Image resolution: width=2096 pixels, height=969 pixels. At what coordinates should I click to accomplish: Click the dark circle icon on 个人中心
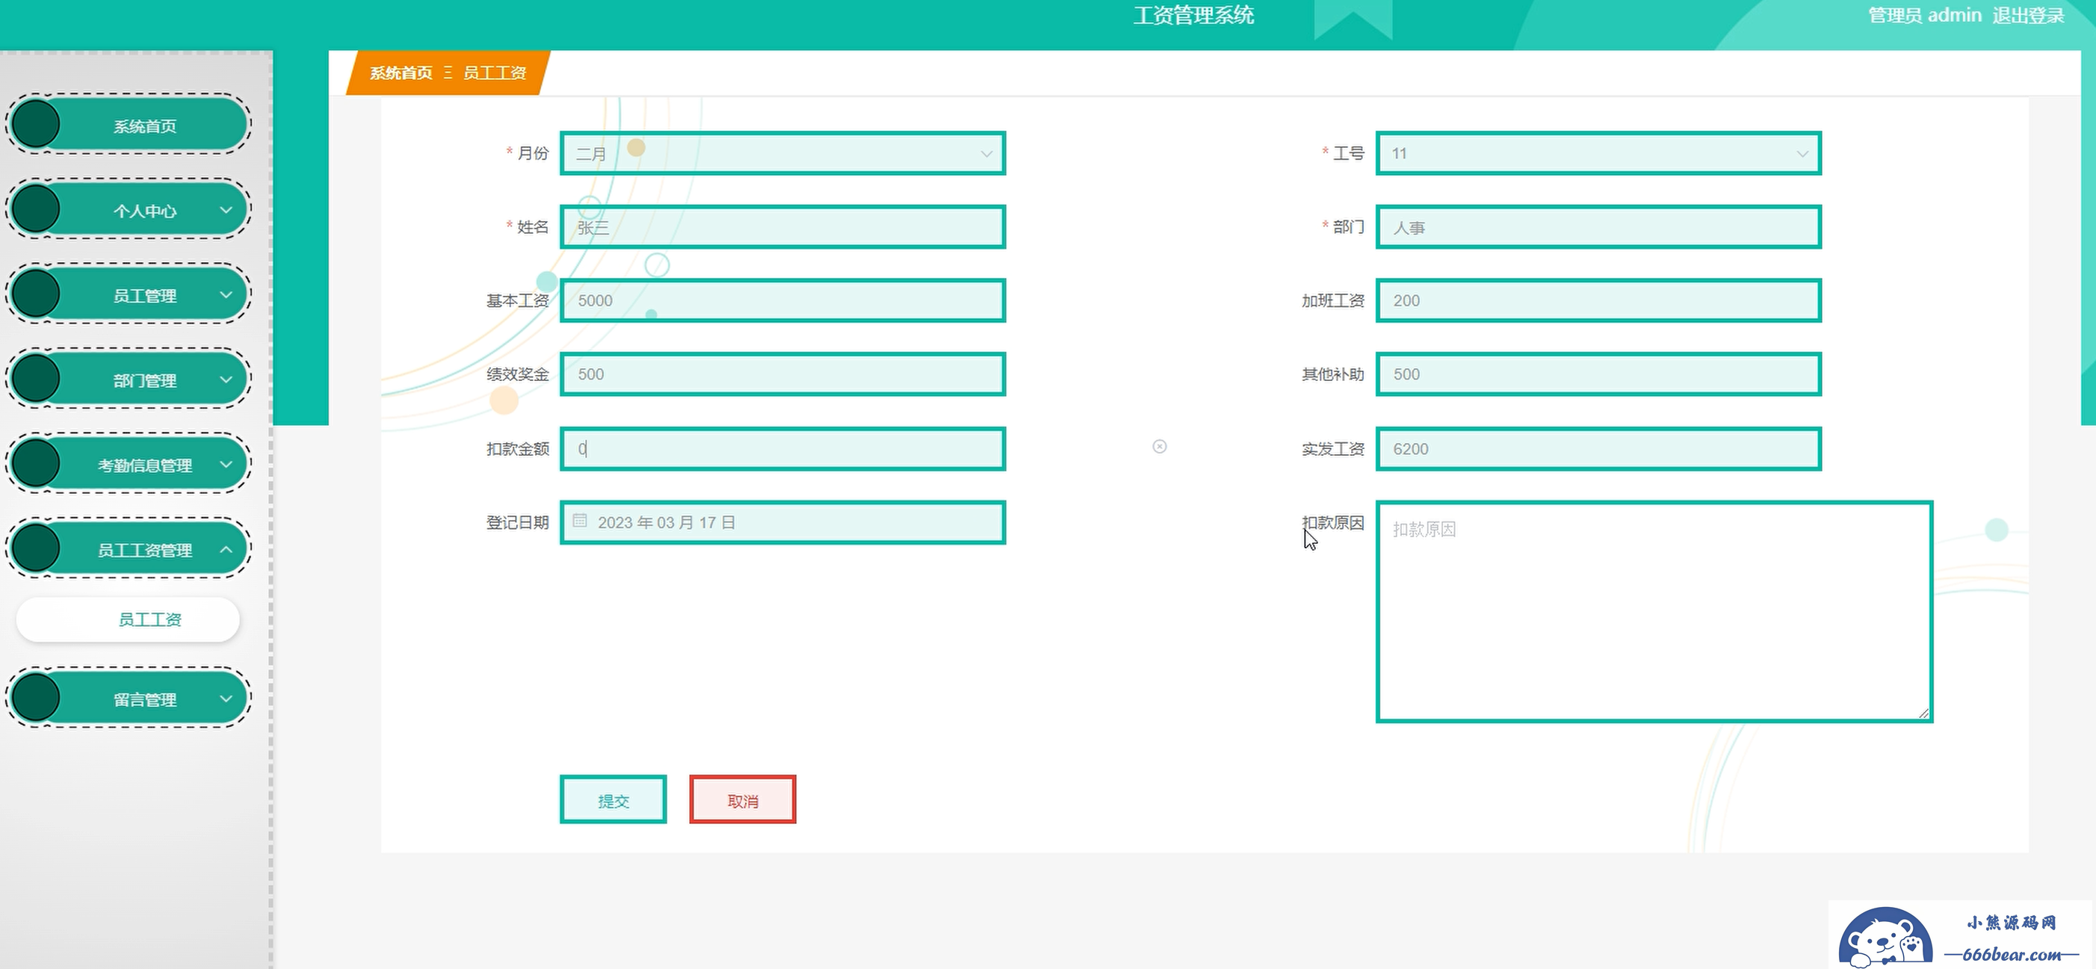point(36,209)
